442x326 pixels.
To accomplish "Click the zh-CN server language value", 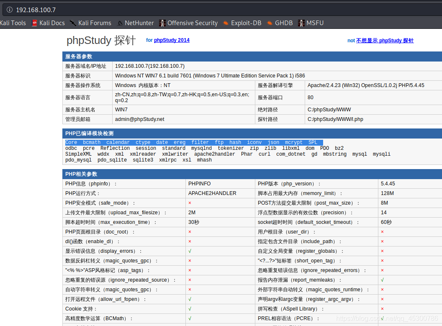I will point(182,97).
